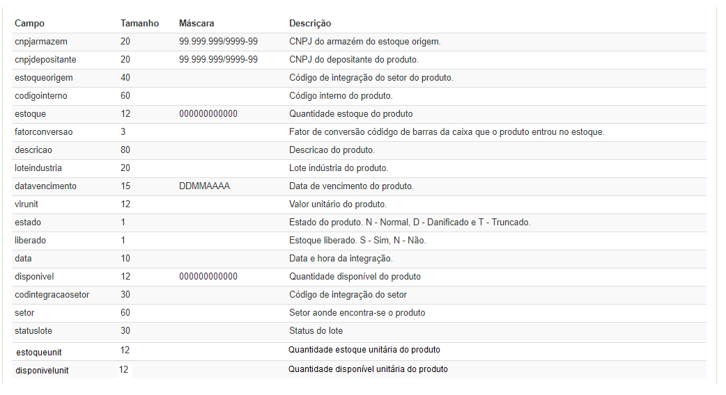Select the estoqueorigem row field

pyautogui.click(x=43, y=78)
